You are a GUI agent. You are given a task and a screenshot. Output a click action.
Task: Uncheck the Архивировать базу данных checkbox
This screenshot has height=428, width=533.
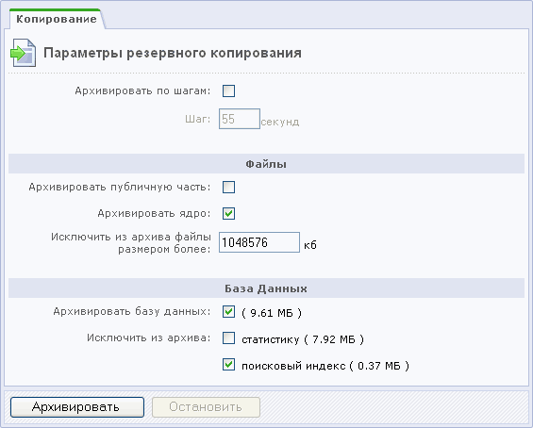coord(228,311)
